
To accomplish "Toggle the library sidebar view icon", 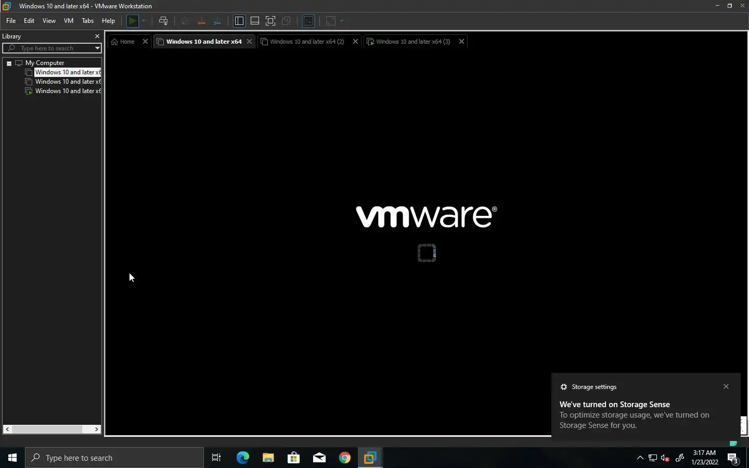I will pos(239,21).
